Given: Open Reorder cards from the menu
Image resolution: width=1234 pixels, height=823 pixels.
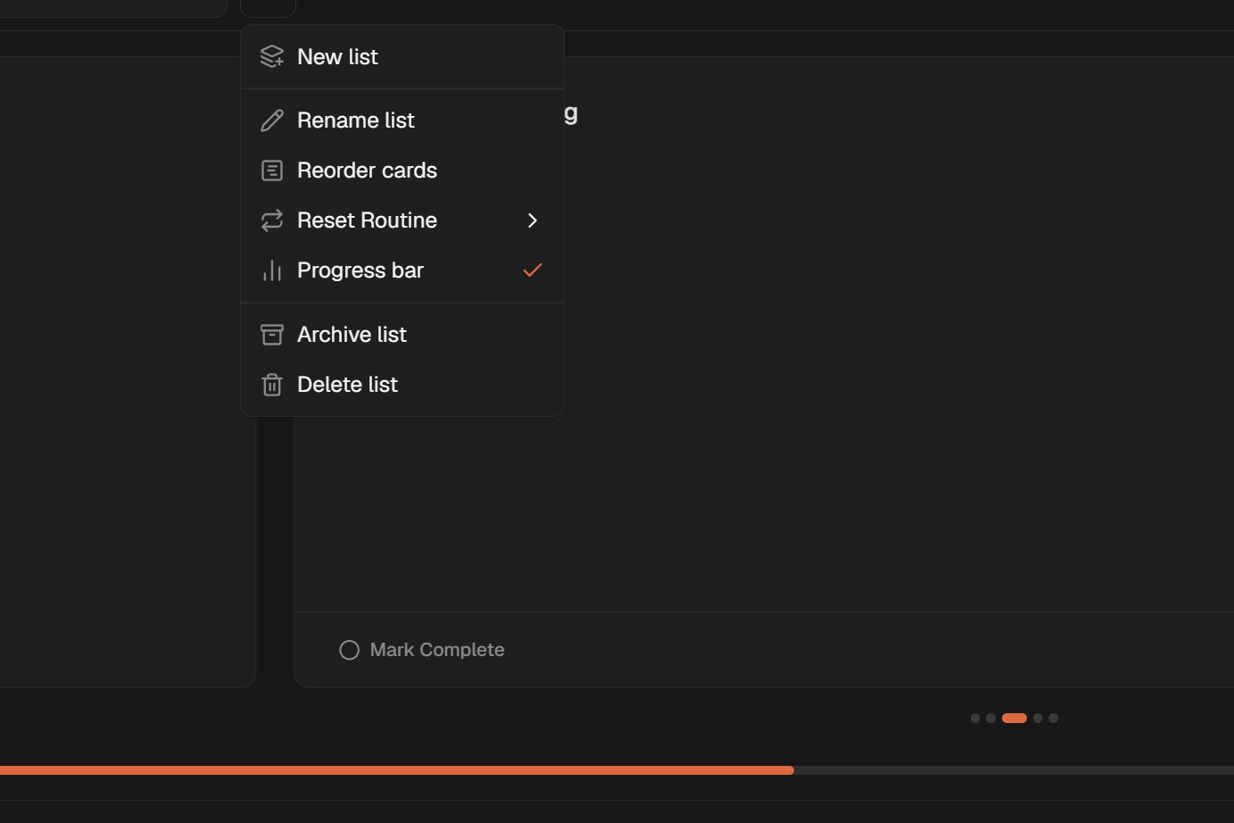Looking at the screenshot, I should 402,170.
